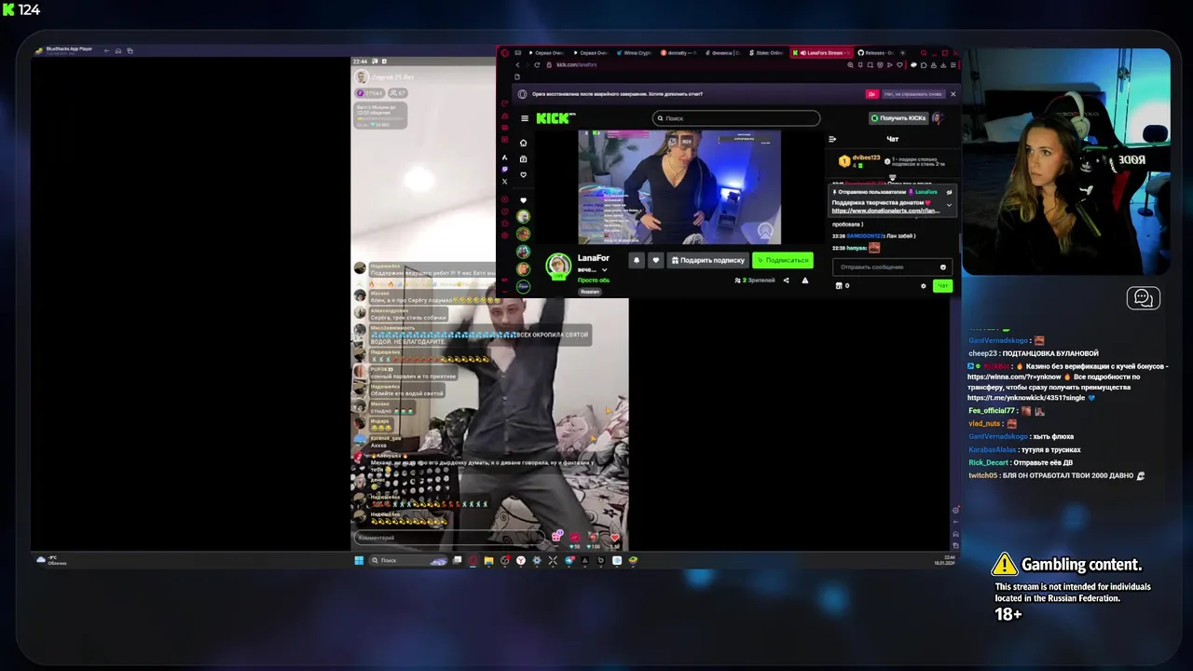Send the heart reaction in BlueStacks stream
The image size is (1193, 671).
tap(614, 537)
